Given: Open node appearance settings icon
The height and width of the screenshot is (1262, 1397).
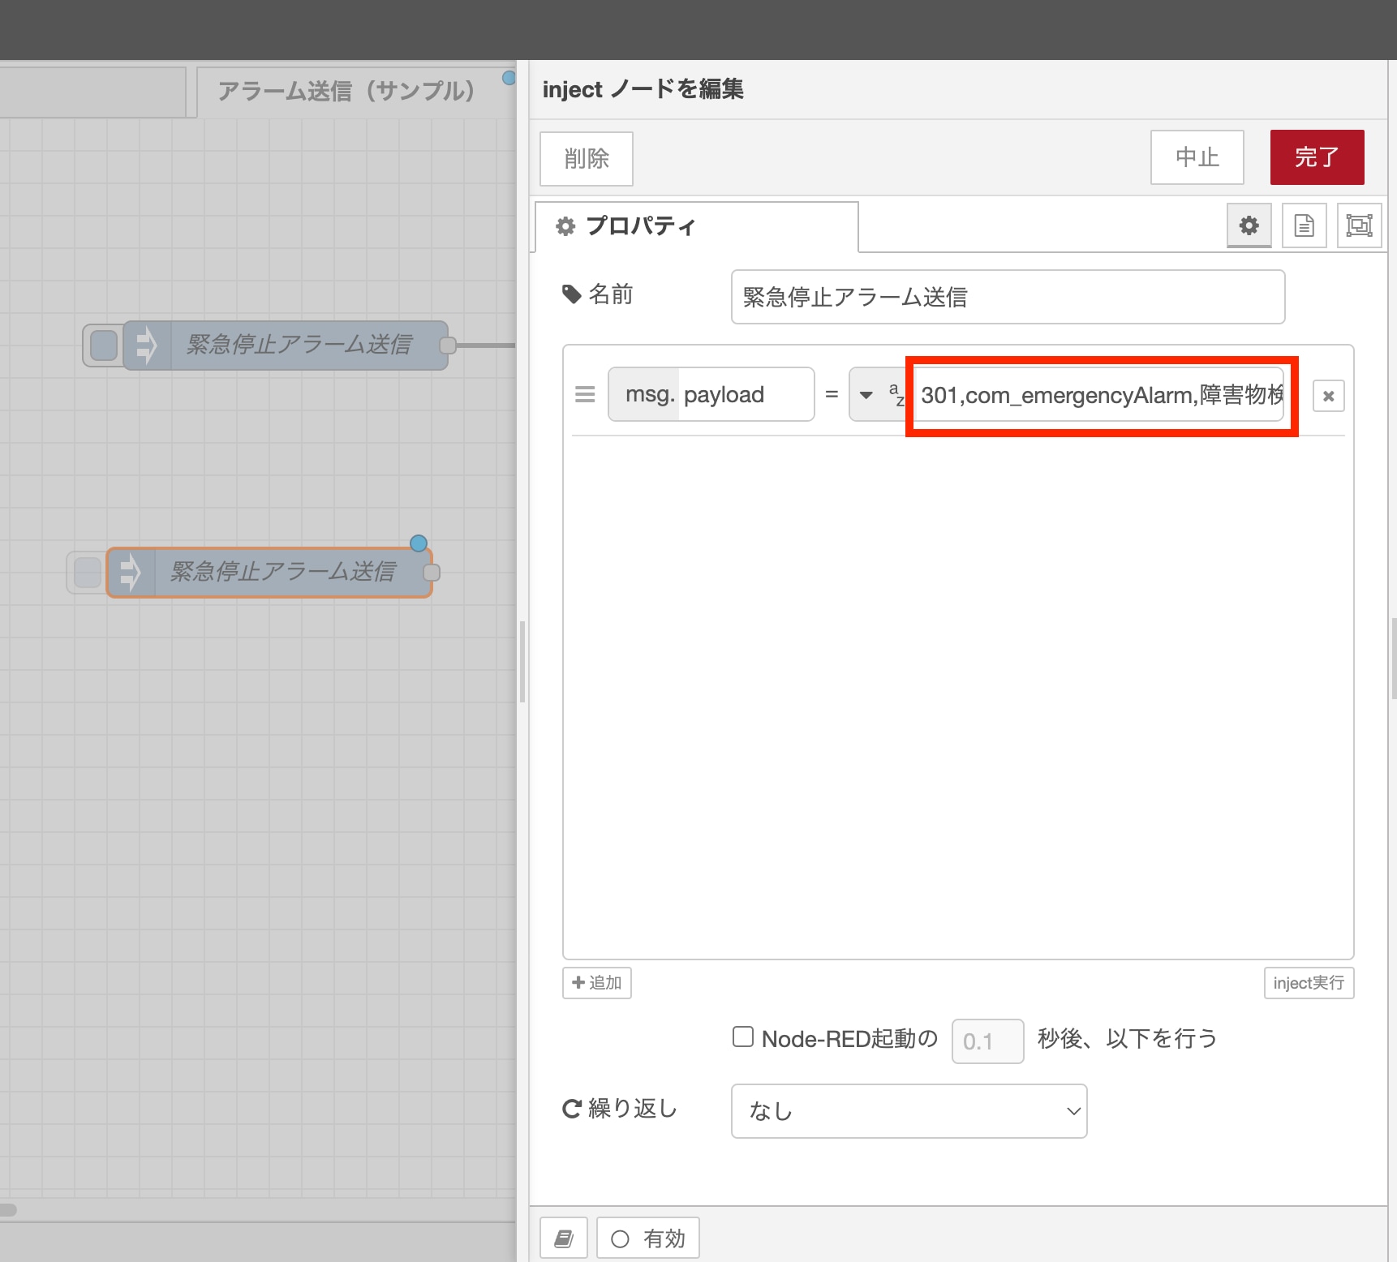Looking at the screenshot, I should pos(1359,225).
